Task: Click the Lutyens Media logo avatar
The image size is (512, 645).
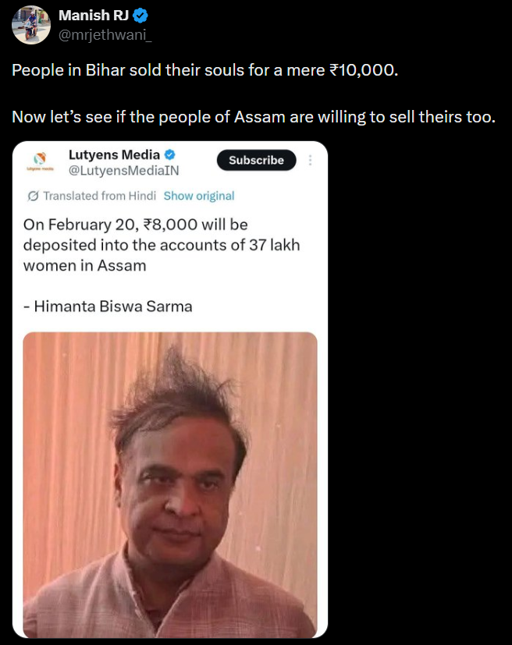Action: [x=41, y=161]
